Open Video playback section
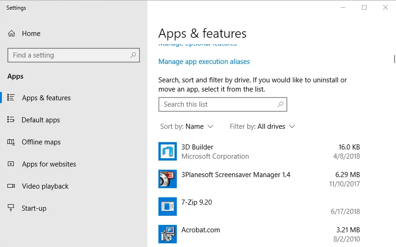The width and height of the screenshot is (396, 247). coord(45,186)
